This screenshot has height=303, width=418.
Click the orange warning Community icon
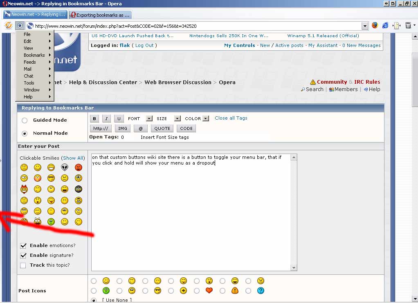pyautogui.click(x=313, y=82)
